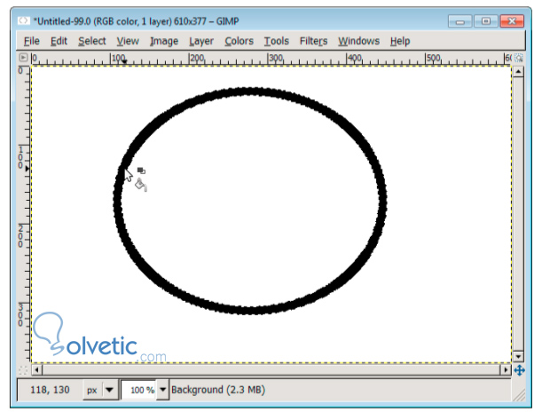This screenshot has width=542, height=420.
Task: Open the Help menu
Action: coord(400,41)
